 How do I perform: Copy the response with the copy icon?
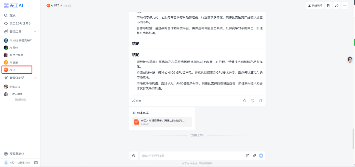pyautogui.click(x=260, y=101)
